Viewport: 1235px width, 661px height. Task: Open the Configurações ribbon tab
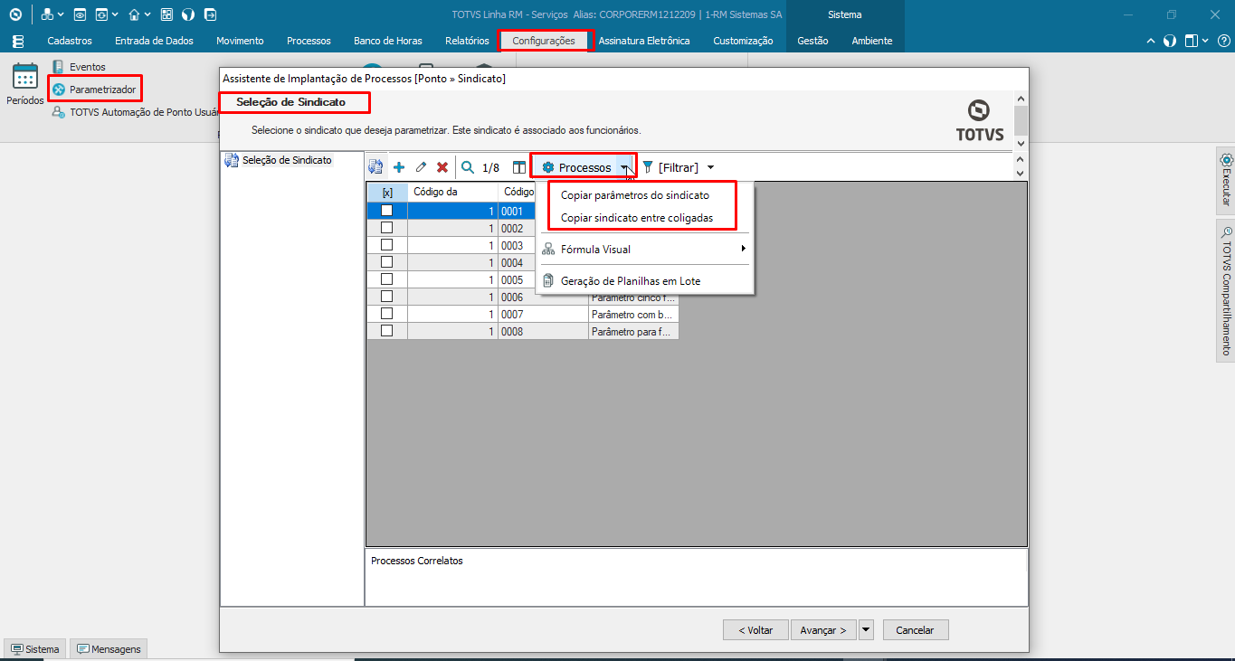pos(544,41)
